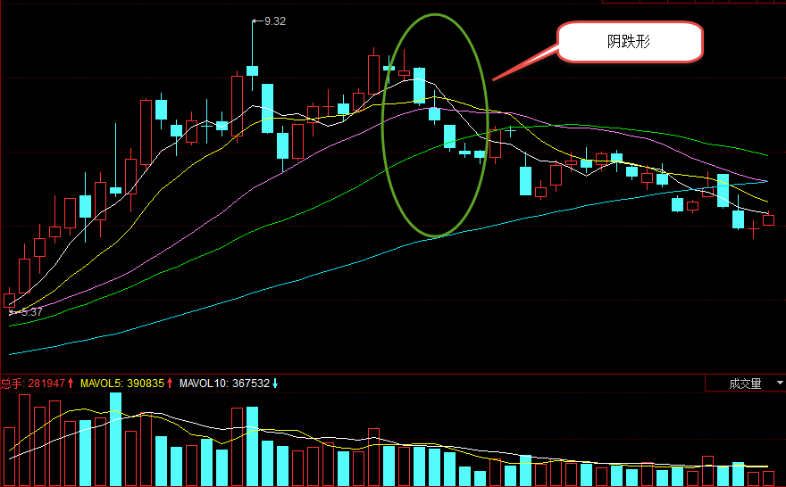
Task: Select the last red candlestick on the right
Action: (x=768, y=219)
